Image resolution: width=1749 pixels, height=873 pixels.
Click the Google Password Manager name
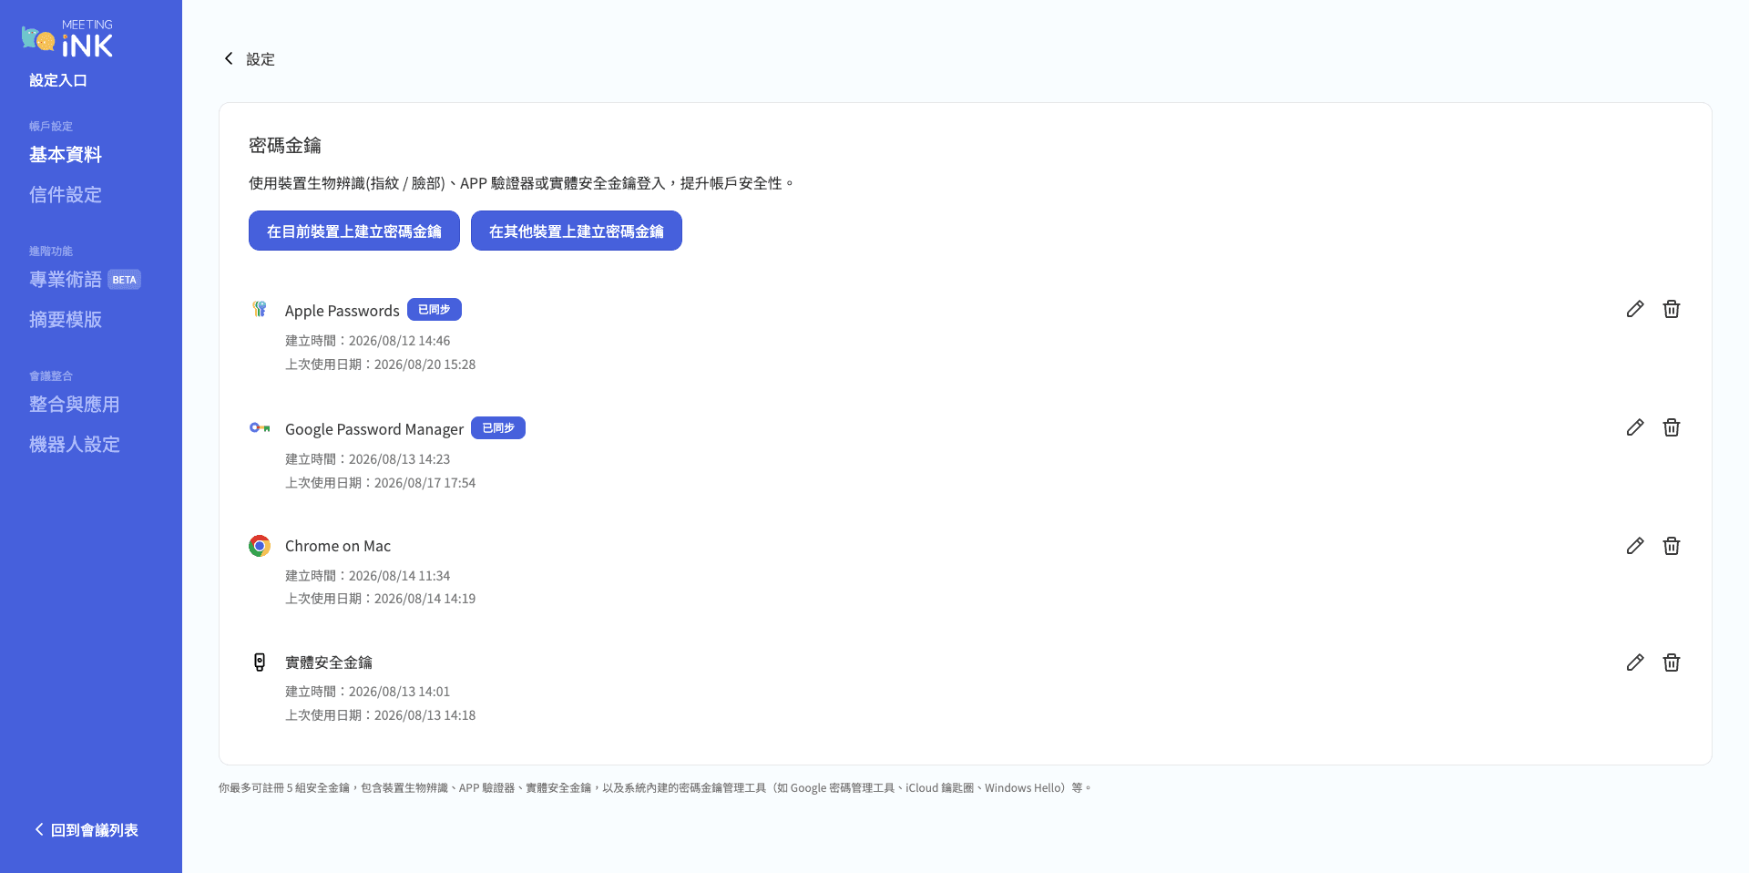[374, 429]
